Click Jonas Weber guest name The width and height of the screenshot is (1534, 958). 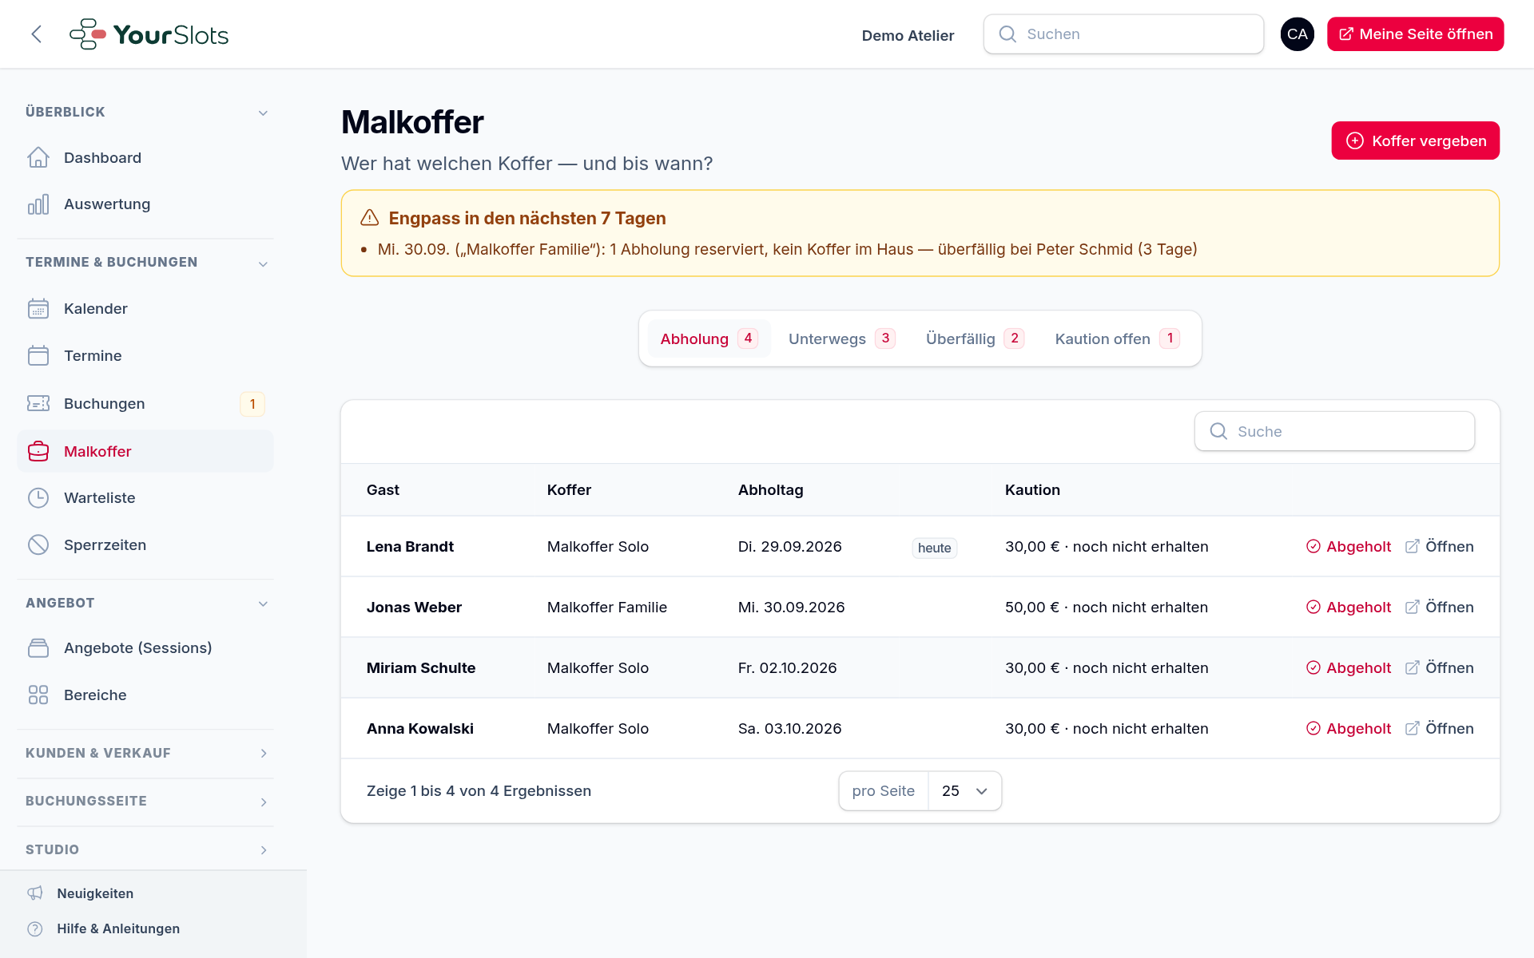(414, 608)
